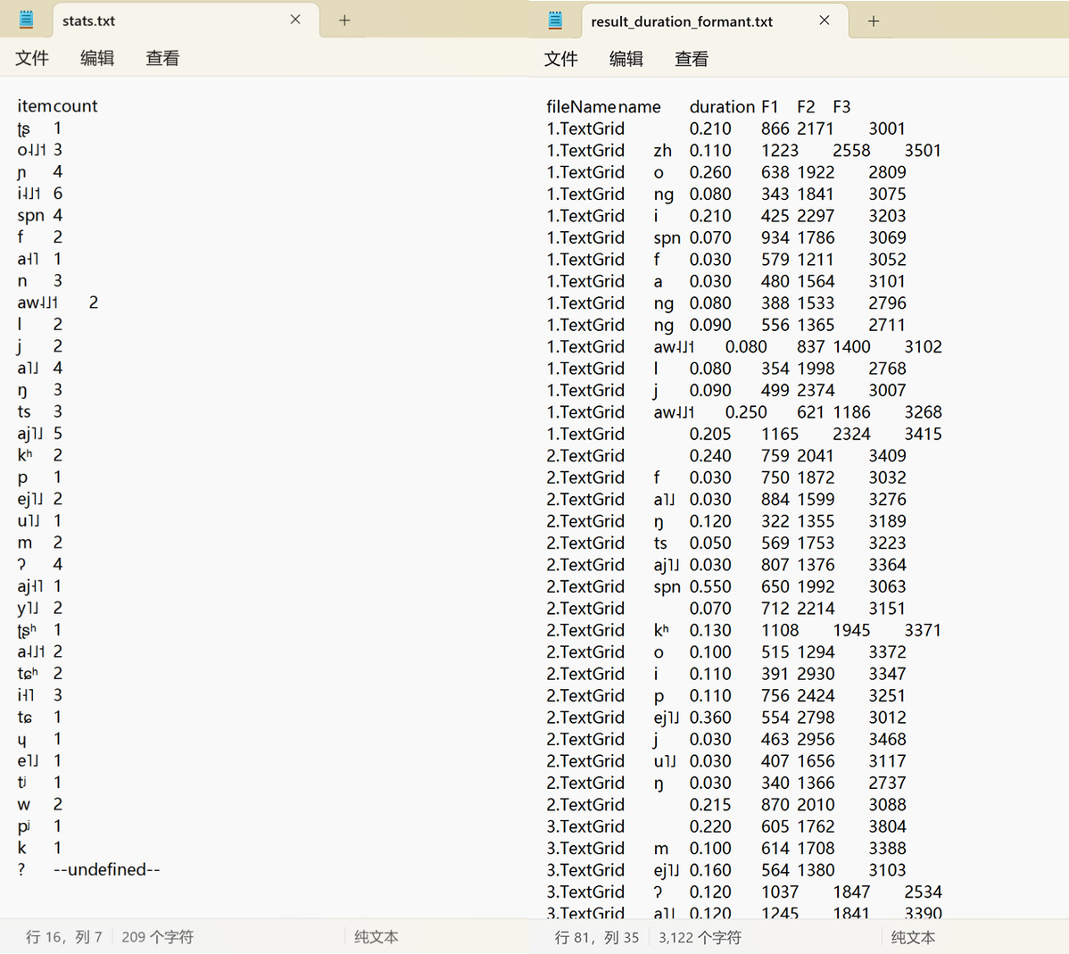This screenshot has height=954, width=1069.
Task: Open 文件 menu in the stats.txt window
Action: (32, 58)
